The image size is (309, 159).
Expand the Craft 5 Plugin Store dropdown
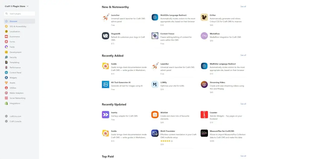coord(17,6)
